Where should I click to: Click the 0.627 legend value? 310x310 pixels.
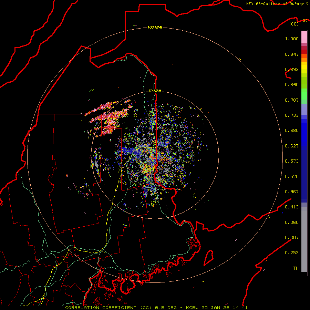point(292,146)
